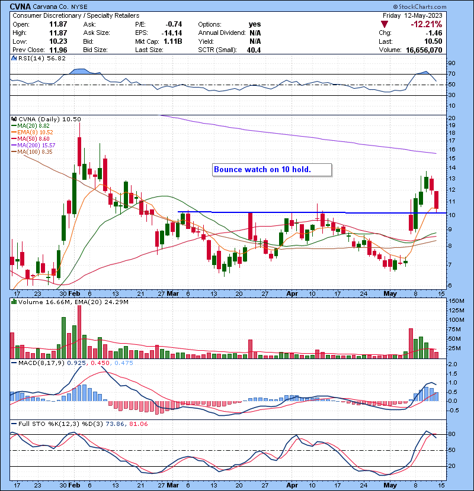Click the Friday 12-May-2023 date

[412, 15]
